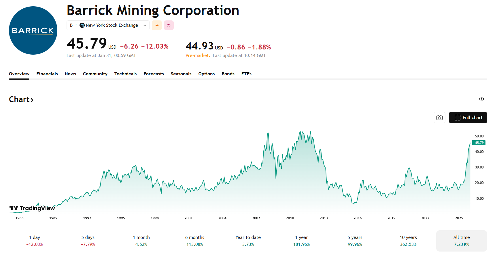Click the -12.03% daily change value
Screen dimensions: 497x257
pos(155,46)
